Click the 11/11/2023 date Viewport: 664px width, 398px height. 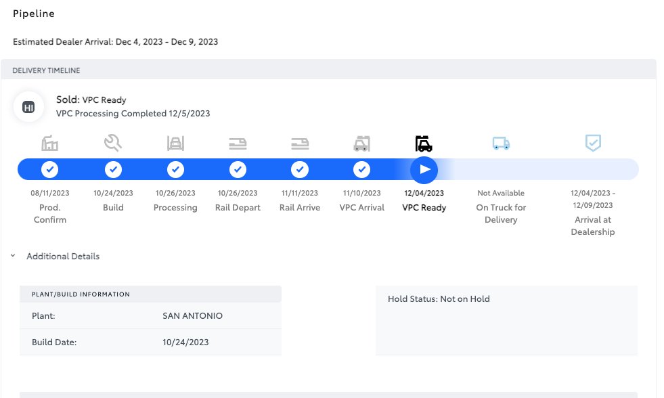tap(300, 193)
